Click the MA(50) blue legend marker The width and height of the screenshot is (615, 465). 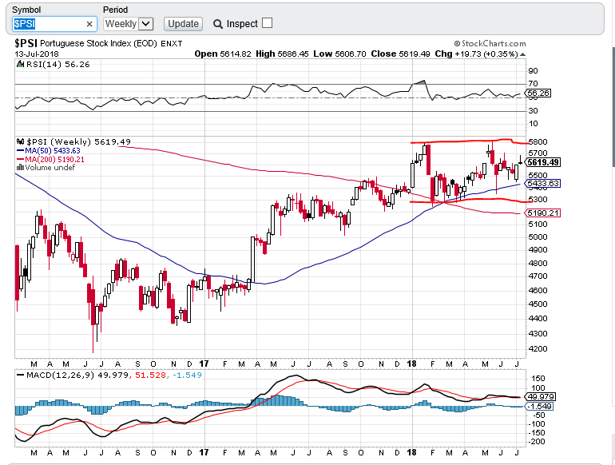[x=20, y=150]
